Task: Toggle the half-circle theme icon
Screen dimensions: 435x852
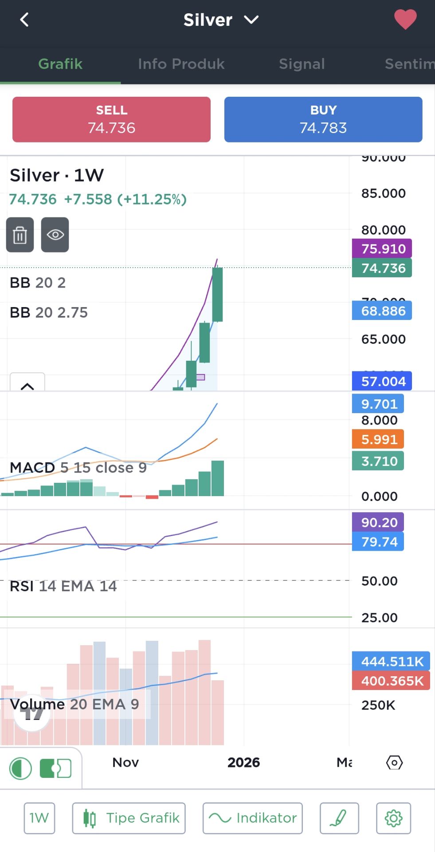Action: click(x=20, y=768)
